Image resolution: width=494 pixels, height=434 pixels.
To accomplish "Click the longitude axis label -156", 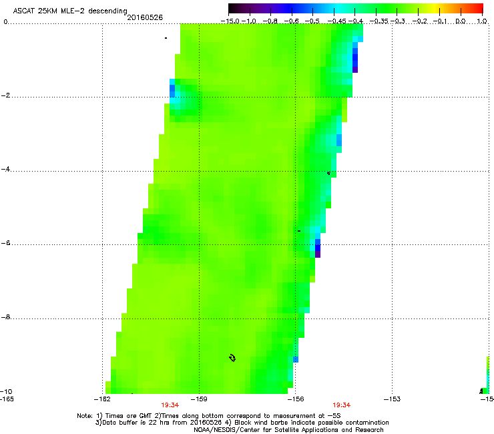I will (296, 399).
